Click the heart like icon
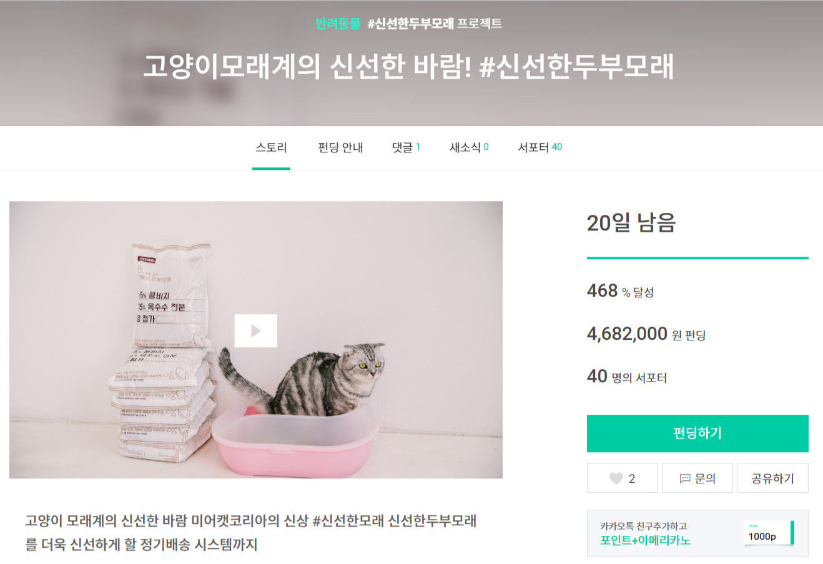This screenshot has height=564, width=823. click(616, 478)
